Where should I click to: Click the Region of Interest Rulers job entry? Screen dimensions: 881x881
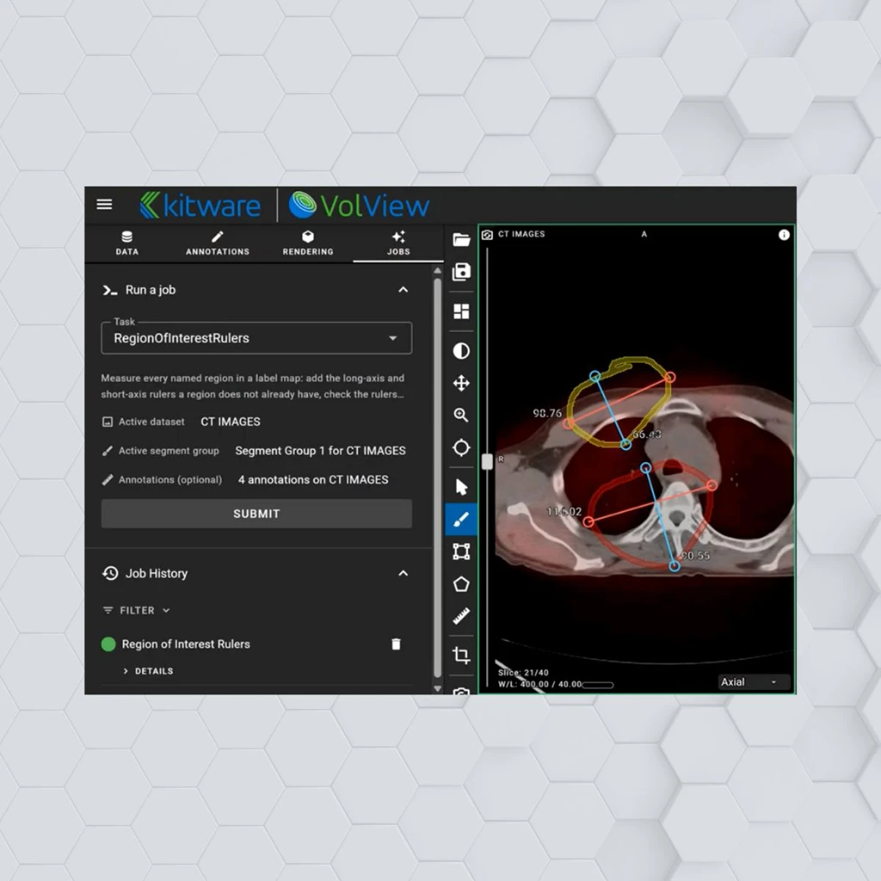tap(186, 644)
